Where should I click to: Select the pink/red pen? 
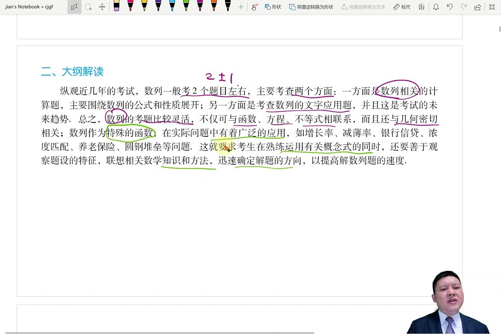[130, 6]
